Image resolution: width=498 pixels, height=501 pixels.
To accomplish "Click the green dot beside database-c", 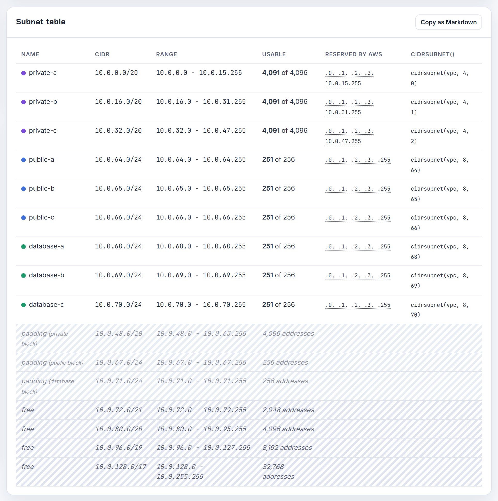I will click(23, 305).
